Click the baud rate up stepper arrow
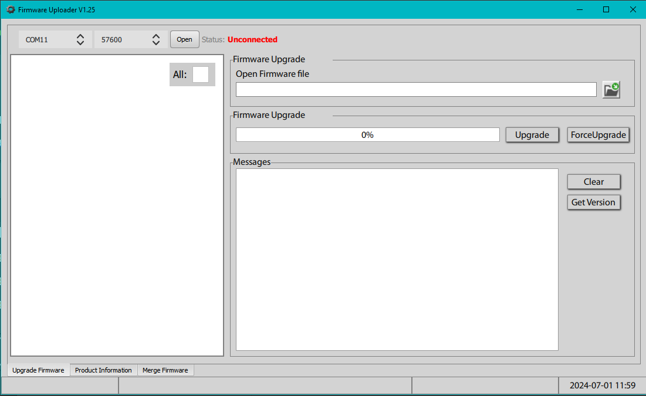 155,36
